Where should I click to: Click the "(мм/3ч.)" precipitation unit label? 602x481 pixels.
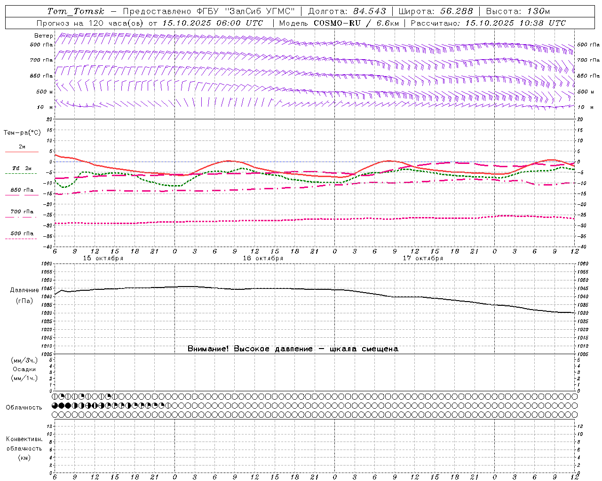[x=24, y=360]
